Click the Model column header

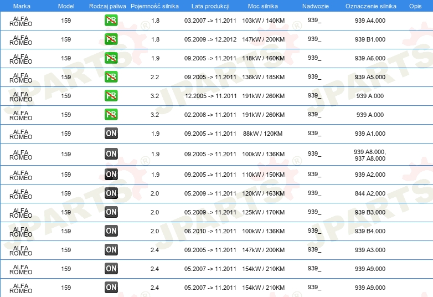tap(66, 6)
